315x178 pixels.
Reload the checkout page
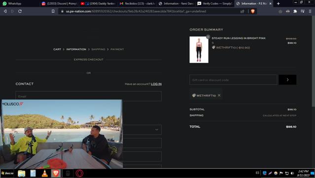(x=20, y=11)
